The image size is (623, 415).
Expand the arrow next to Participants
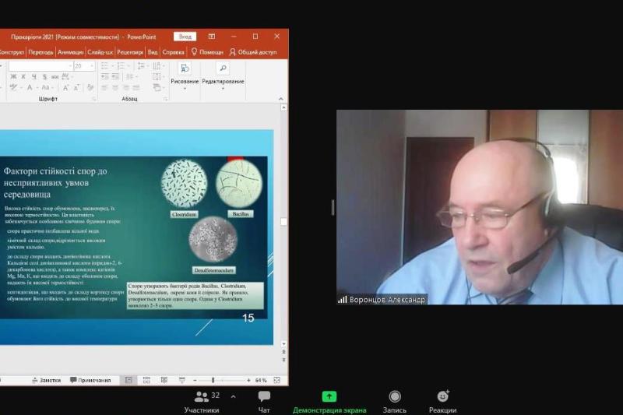[x=233, y=396]
